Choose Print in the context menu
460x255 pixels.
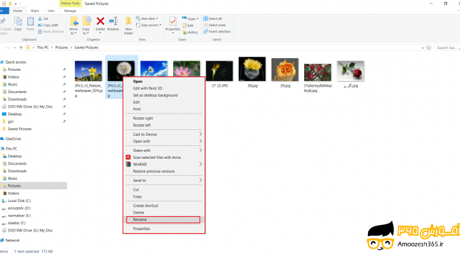coord(137,109)
